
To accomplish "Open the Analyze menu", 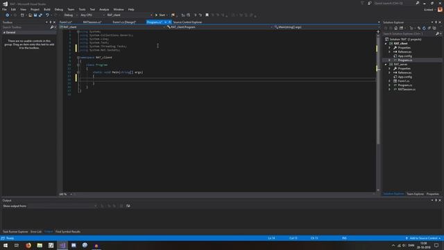I will coord(104,9).
